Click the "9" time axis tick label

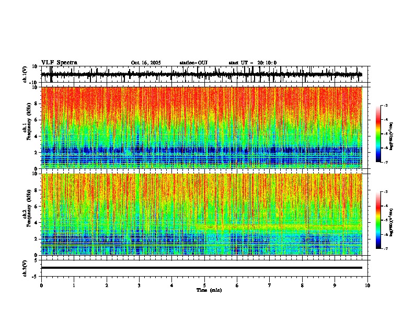pyautogui.click(x=335, y=285)
